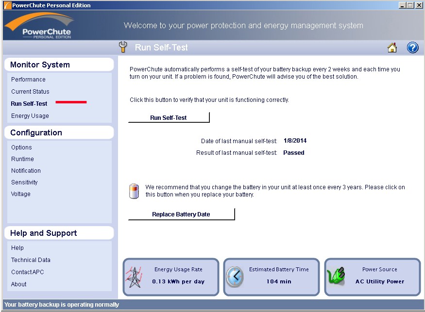Viewport: 425px width, 312px height.
Task: Click the Help and Support section header
Action: [59, 233]
